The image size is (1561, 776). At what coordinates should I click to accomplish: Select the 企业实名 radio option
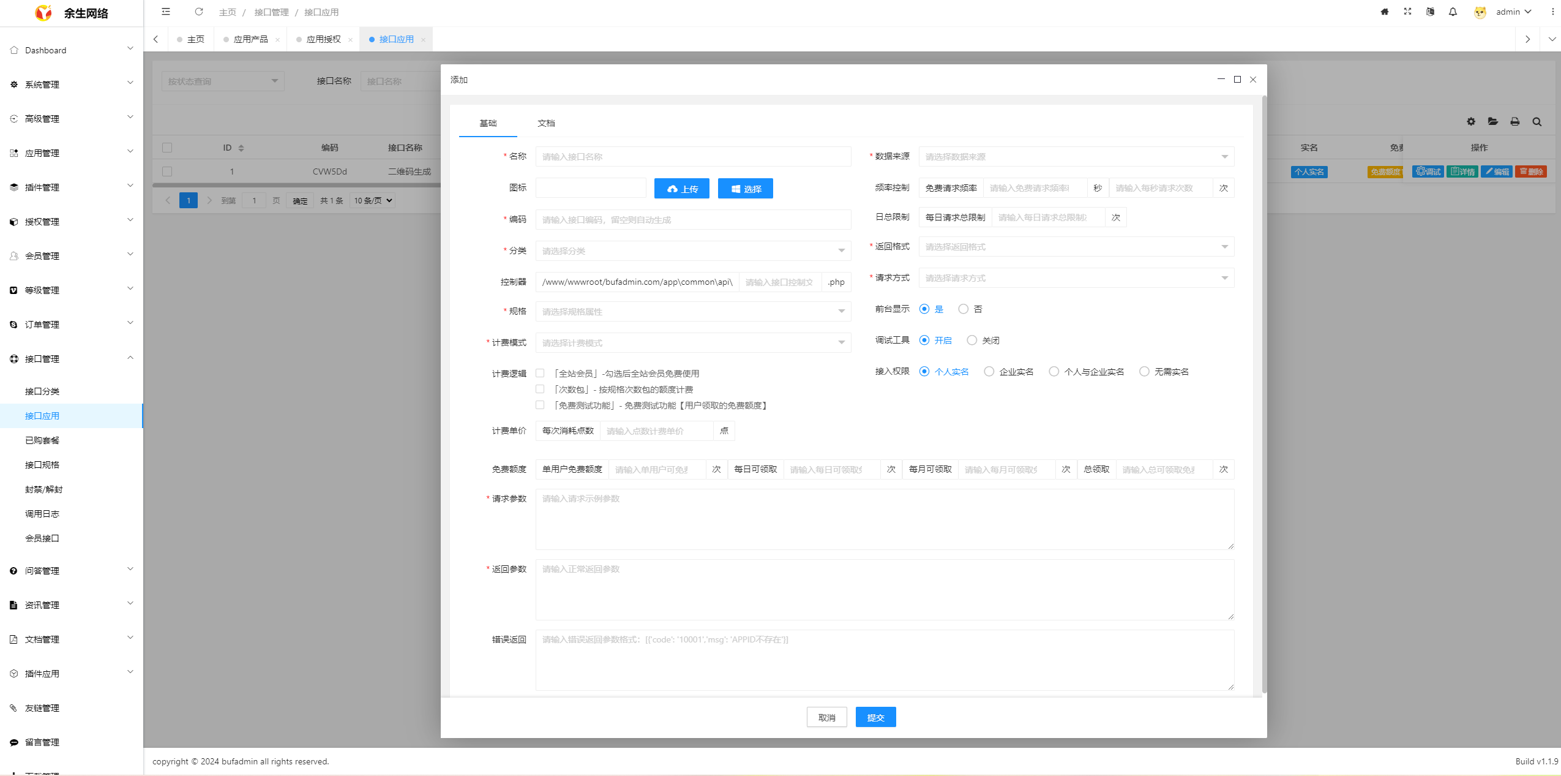click(989, 372)
